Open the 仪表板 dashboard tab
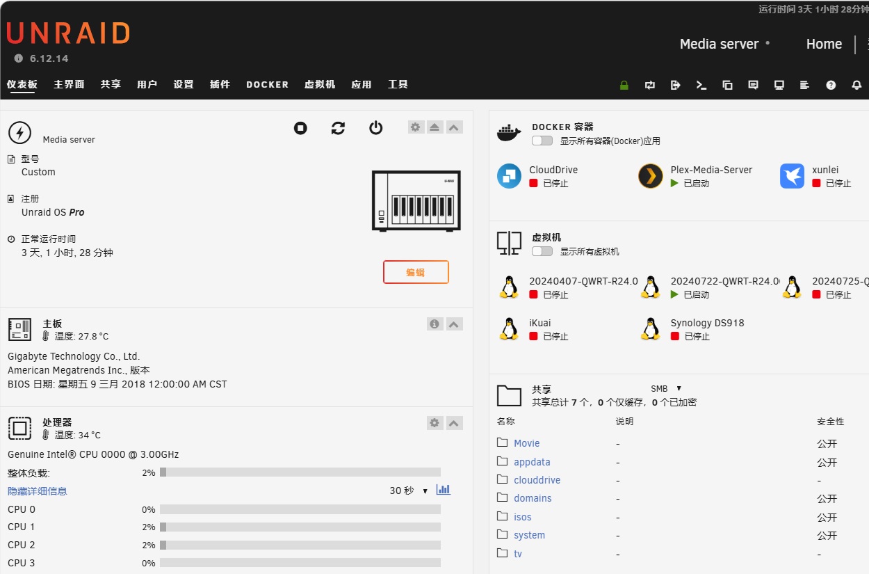 [22, 84]
